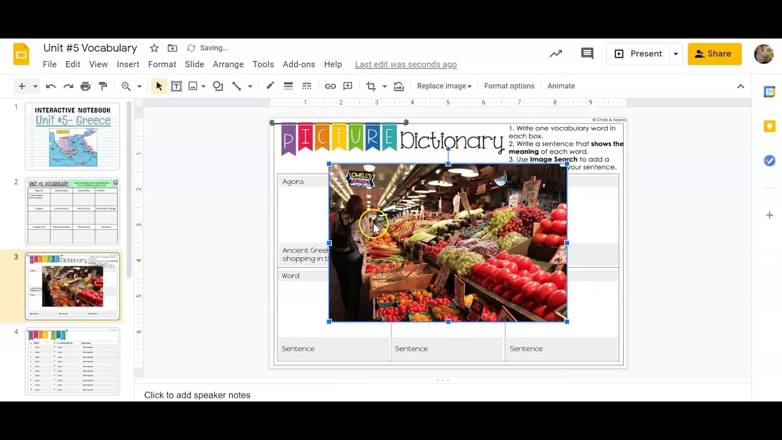Open the Add-ons menu
The height and width of the screenshot is (440, 782).
(299, 64)
